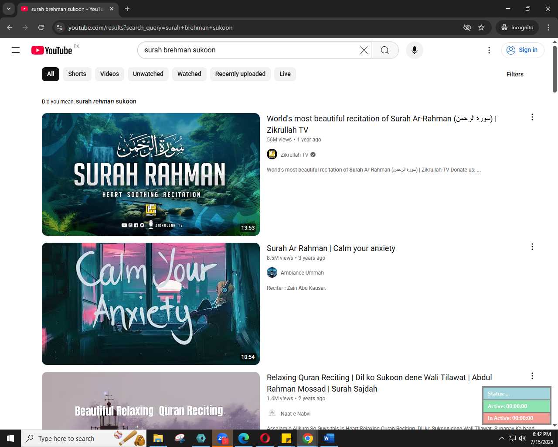Open Sticky Notes from the taskbar

click(286, 438)
